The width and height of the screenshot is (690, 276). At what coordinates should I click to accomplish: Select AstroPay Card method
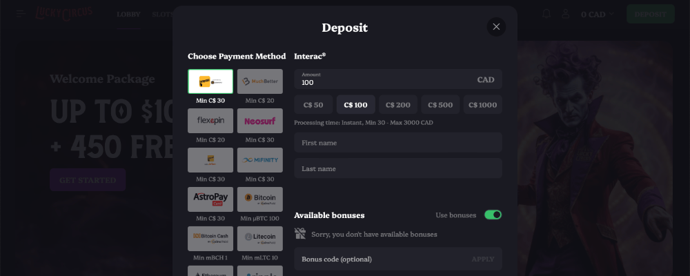point(210,199)
